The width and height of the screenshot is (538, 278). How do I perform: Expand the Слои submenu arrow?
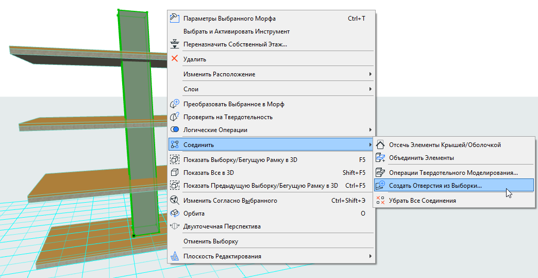tap(370, 89)
